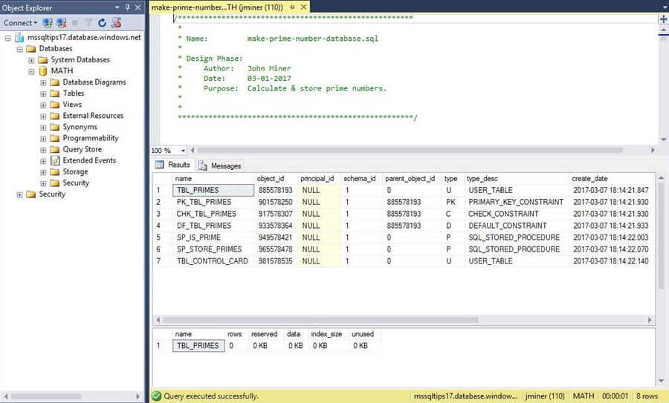Open the Activity Monitor icon in Object Explorer
This screenshot has width=669, height=403.
point(115,23)
